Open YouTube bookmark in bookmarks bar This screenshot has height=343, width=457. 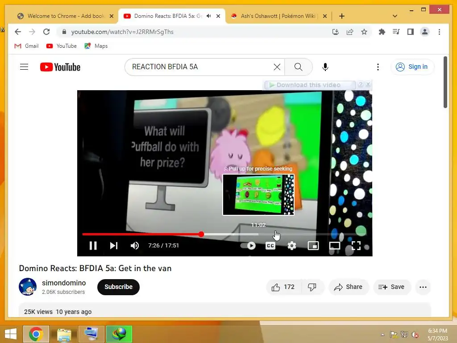click(x=62, y=46)
